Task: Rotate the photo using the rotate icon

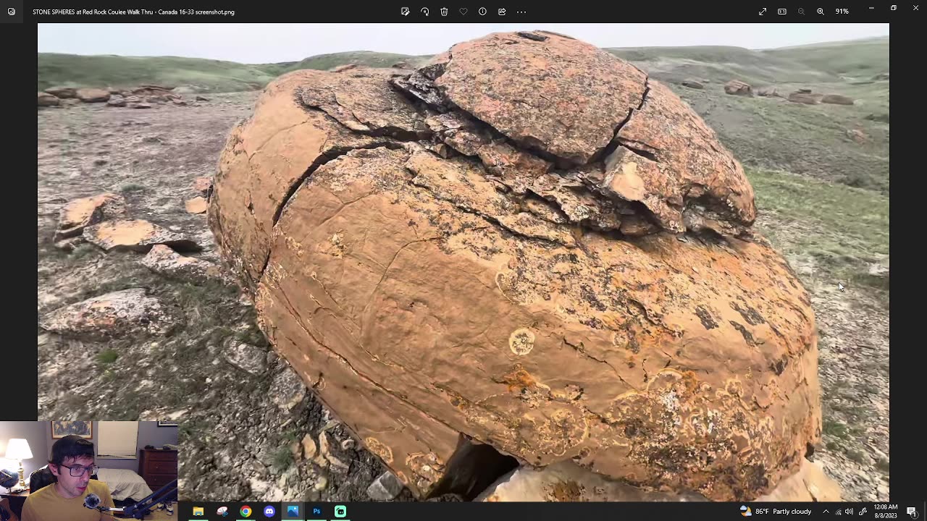Action: [x=424, y=12]
